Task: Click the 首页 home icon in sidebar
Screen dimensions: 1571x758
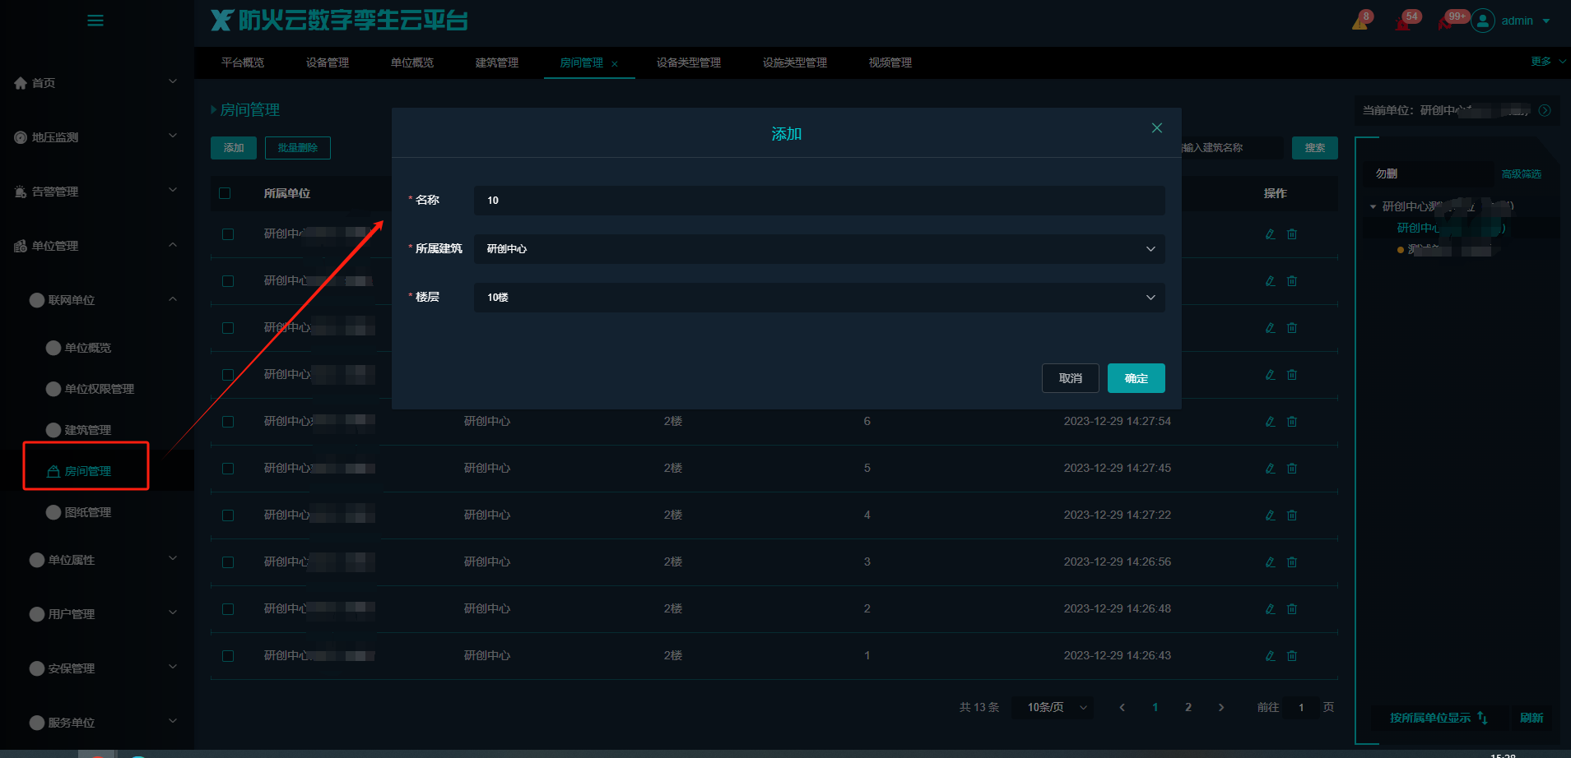Action: (21, 83)
